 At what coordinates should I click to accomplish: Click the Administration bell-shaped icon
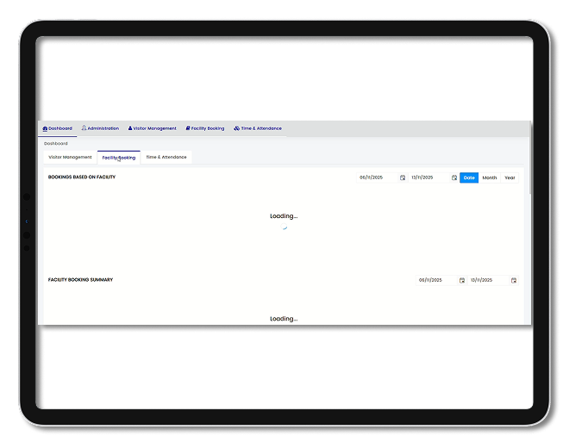click(x=84, y=128)
